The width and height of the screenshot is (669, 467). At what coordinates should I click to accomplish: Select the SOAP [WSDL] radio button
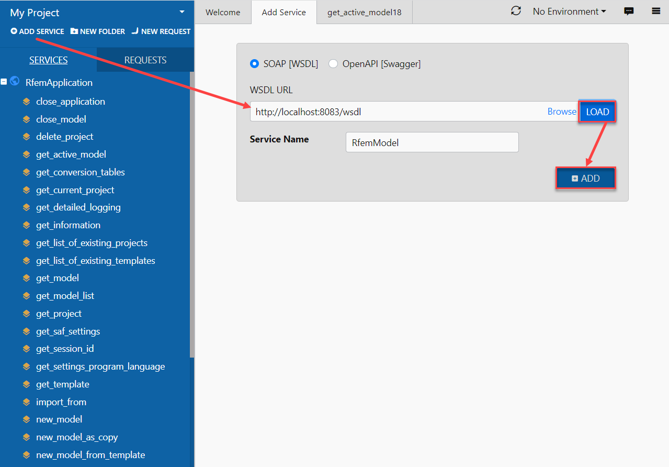(254, 63)
